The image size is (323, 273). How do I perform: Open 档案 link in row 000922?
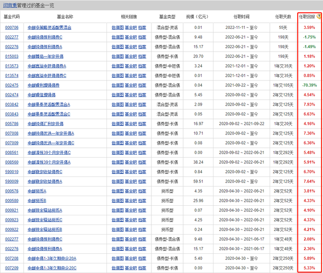(x=142, y=230)
